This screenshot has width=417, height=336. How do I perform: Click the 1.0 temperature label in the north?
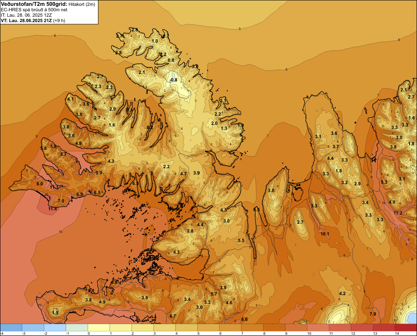point(155,41)
